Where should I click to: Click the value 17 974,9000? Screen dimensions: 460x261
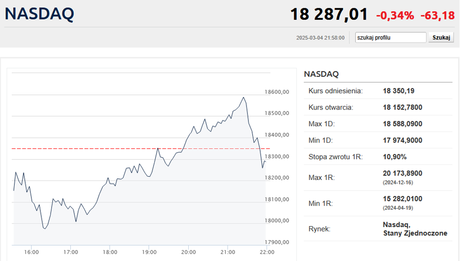click(x=403, y=140)
